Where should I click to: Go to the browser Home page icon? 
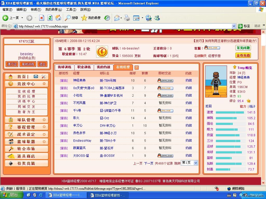click(x=58, y=18)
